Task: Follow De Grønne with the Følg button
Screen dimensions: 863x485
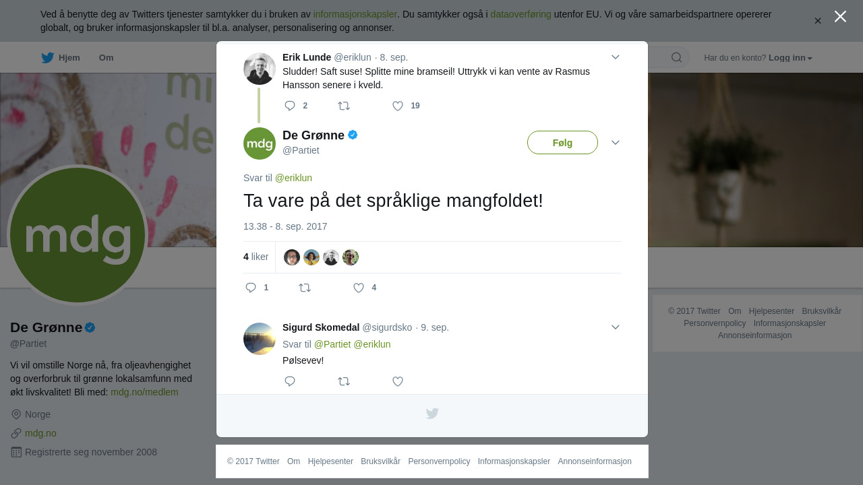Action: pyautogui.click(x=562, y=143)
